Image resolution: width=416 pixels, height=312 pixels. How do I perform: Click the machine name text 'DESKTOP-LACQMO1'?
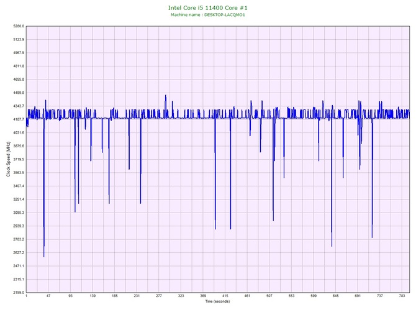point(224,15)
